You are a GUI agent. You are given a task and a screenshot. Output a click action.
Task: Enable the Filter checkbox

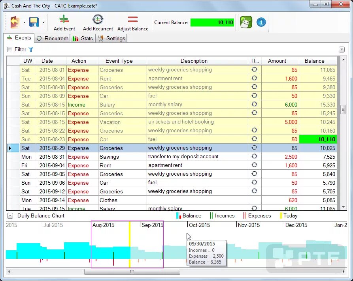[x=9, y=50]
